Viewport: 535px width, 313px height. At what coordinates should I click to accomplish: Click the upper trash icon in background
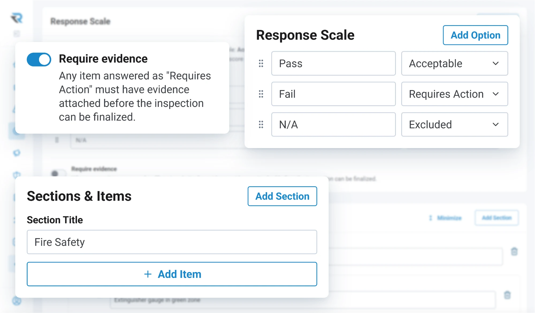point(514,252)
